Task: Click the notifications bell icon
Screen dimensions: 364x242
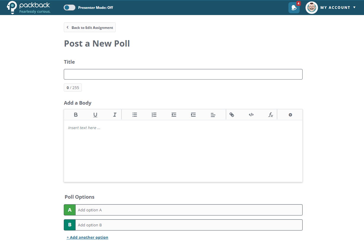Action: click(293, 7)
